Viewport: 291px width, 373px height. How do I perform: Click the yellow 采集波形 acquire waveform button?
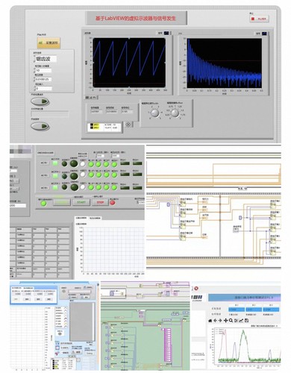(48, 43)
